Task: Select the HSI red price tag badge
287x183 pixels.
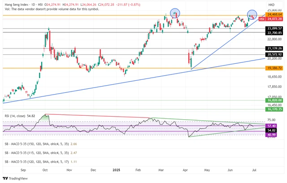Action: pos(261,19)
